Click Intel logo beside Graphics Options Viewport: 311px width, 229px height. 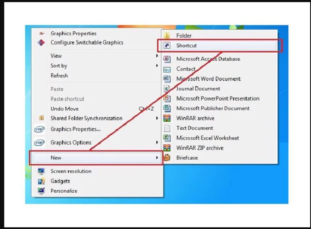pyautogui.click(x=39, y=143)
